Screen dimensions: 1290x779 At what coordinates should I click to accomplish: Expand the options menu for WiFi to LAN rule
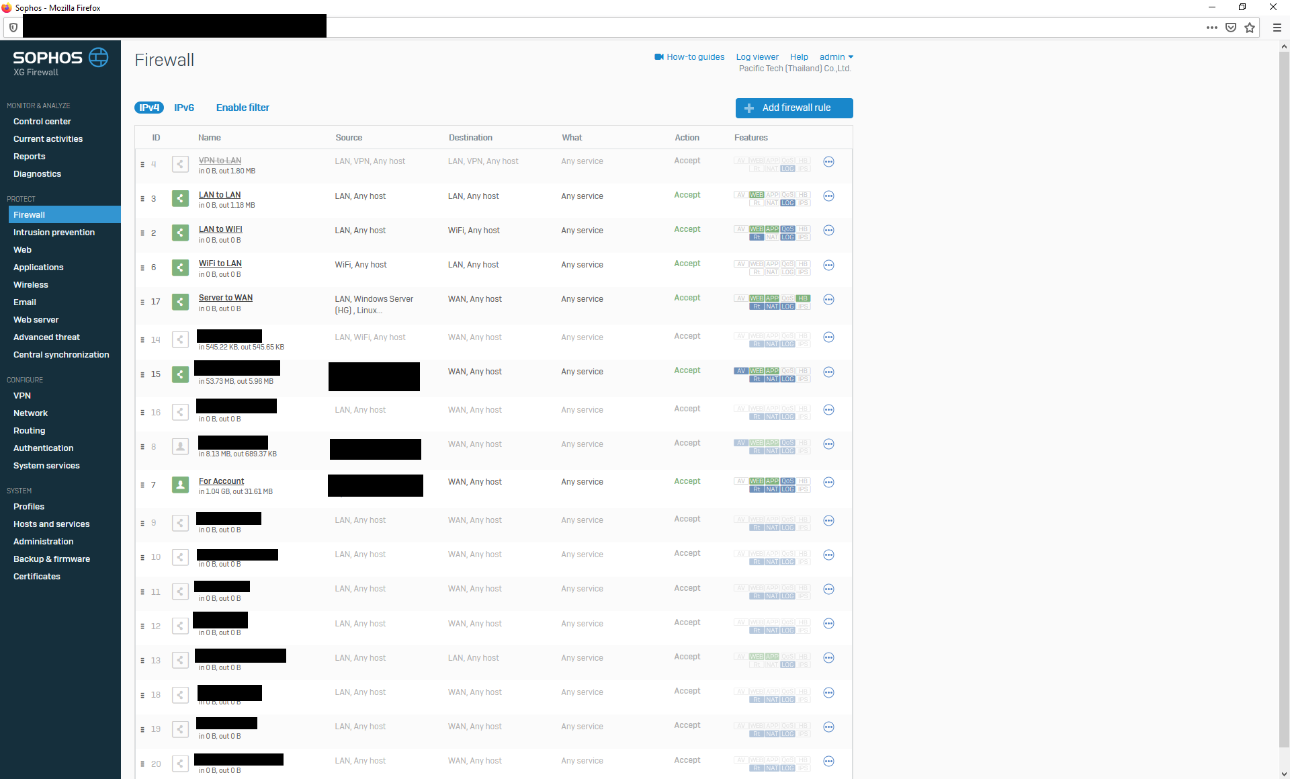coord(828,265)
